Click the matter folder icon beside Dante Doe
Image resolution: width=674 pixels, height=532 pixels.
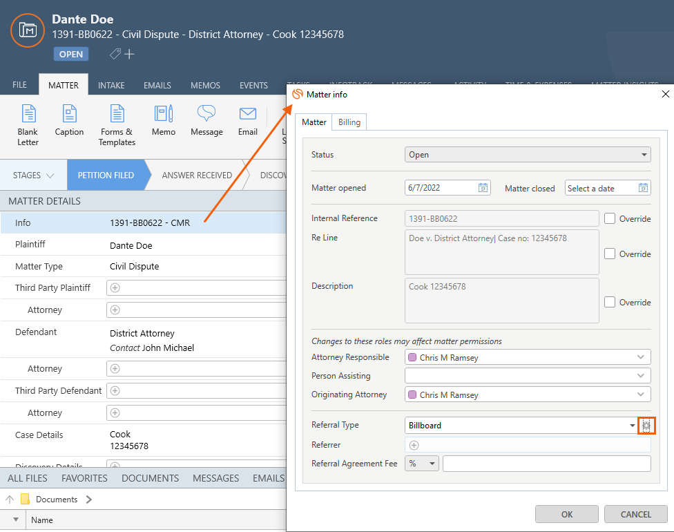(28, 30)
